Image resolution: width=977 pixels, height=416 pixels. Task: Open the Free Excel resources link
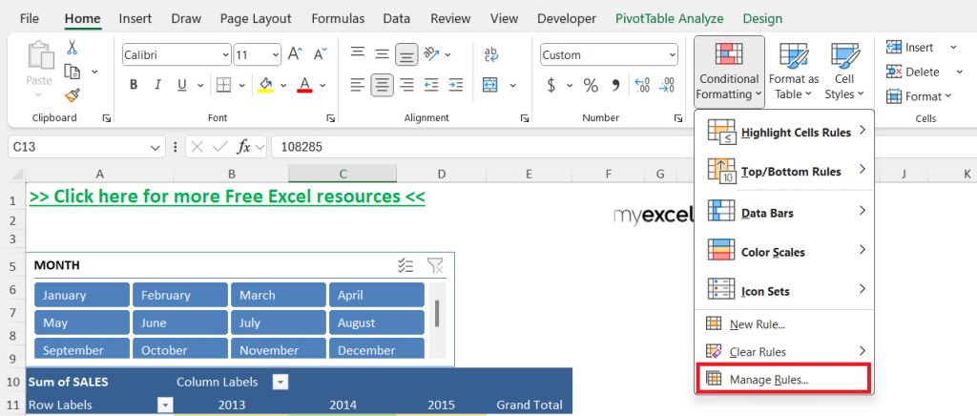(227, 197)
